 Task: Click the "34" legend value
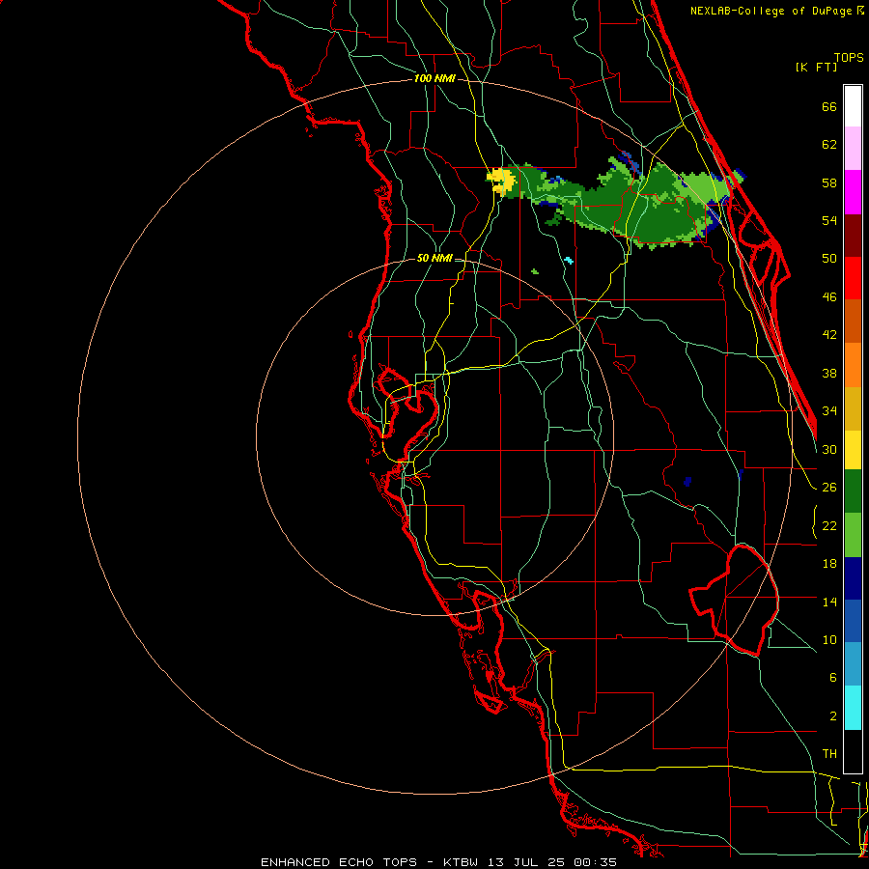[x=829, y=411]
